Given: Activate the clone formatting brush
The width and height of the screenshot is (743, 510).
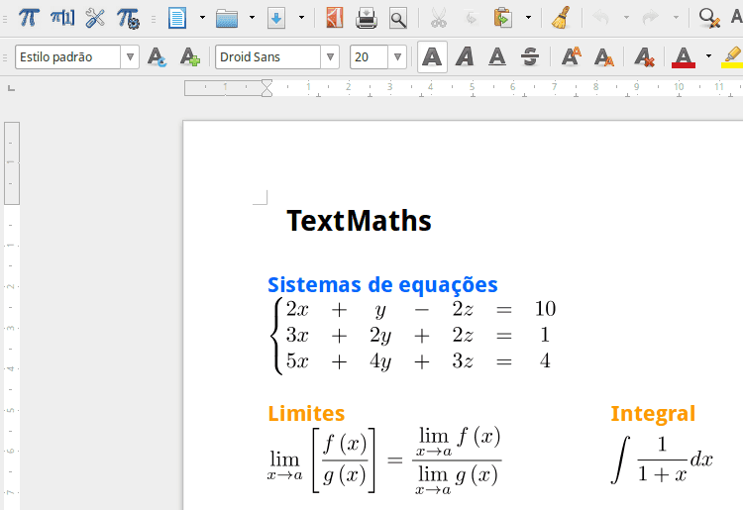Looking at the screenshot, I should coord(561,18).
